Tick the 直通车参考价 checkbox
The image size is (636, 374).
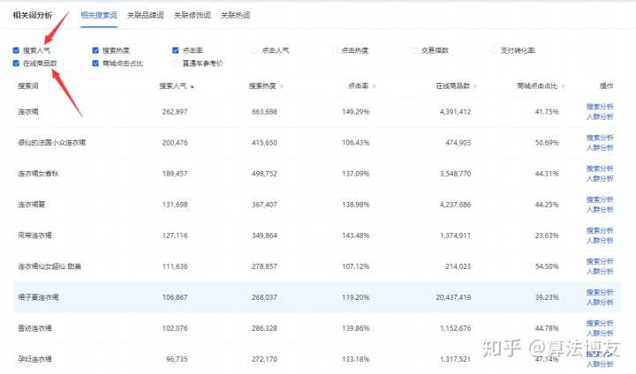point(176,64)
